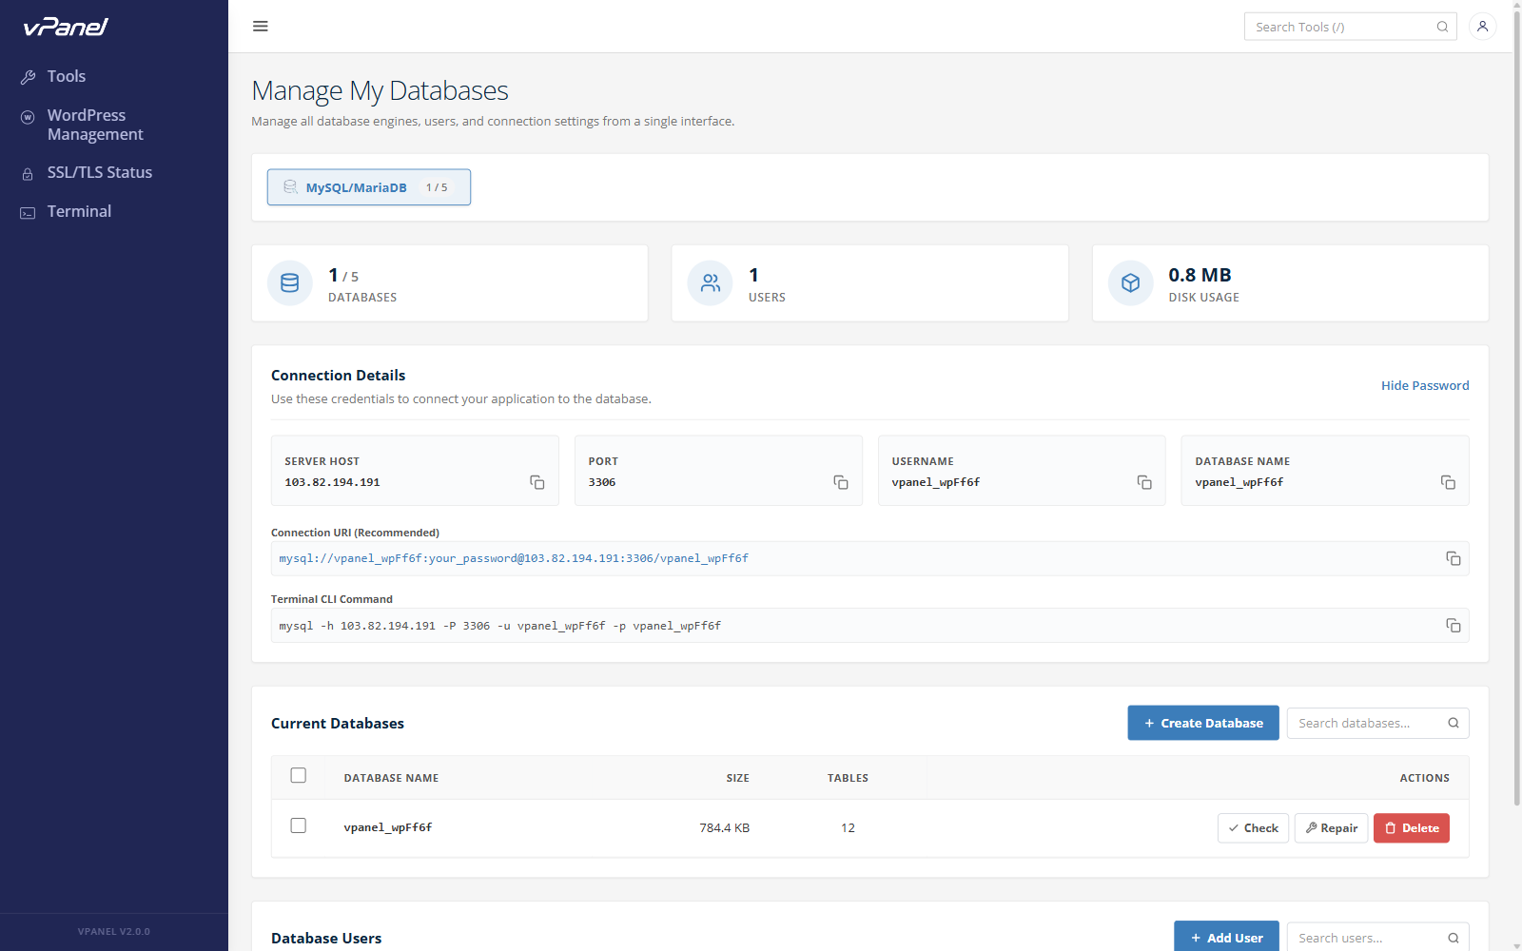Click the vPanel logo
Viewport: 1522px width, 951px height.
pos(66,27)
